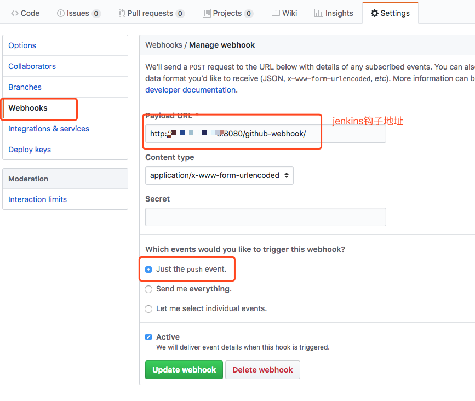Click the Pull requests icon
475x401 pixels.
(122, 13)
